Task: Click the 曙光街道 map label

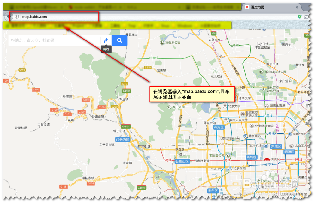Action: (x=210, y=123)
